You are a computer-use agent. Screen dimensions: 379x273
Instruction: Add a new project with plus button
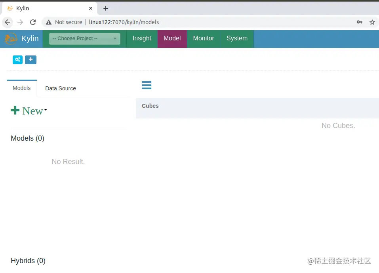[31, 60]
